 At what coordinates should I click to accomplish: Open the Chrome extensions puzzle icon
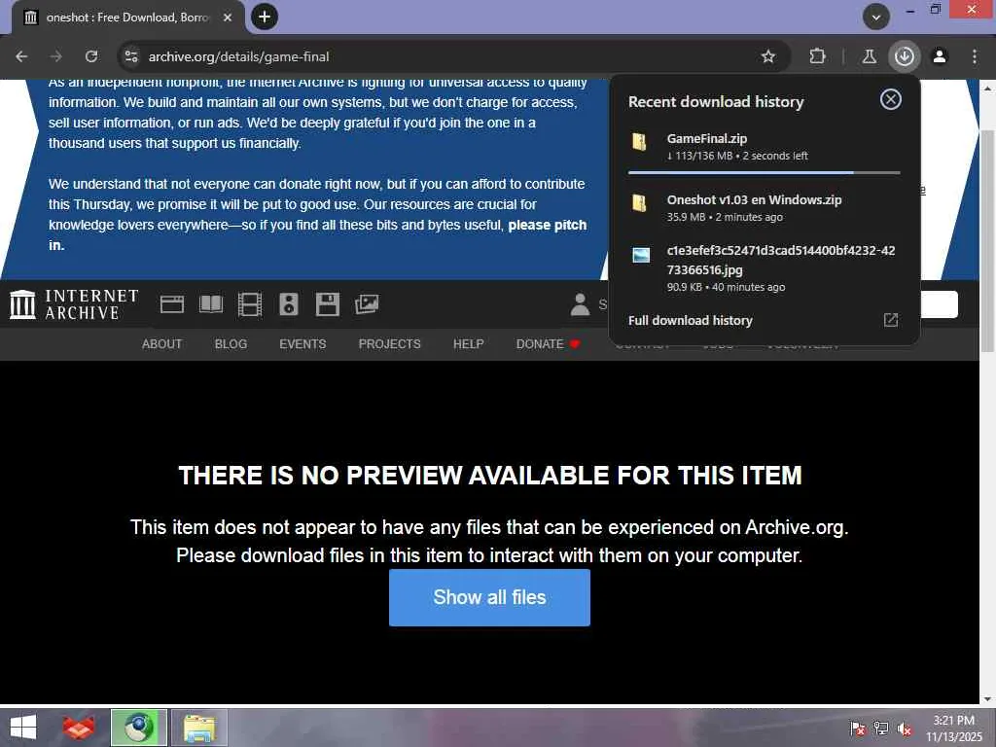[x=817, y=56]
